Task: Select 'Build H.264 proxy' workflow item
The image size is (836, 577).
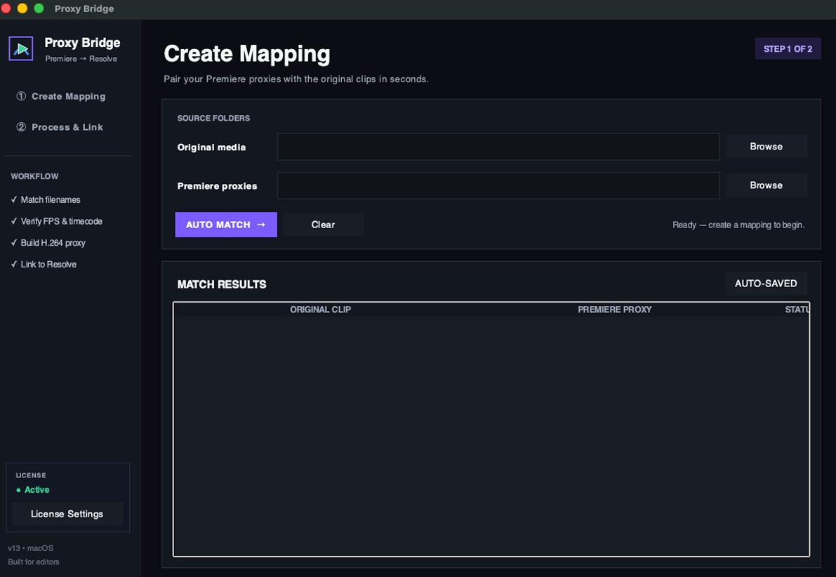Action: 48,243
